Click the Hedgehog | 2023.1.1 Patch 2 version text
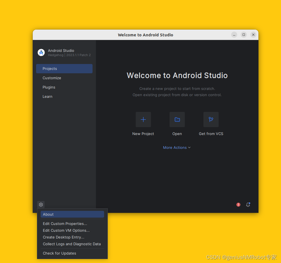This screenshot has width=281, height=263. pos(69,55)
